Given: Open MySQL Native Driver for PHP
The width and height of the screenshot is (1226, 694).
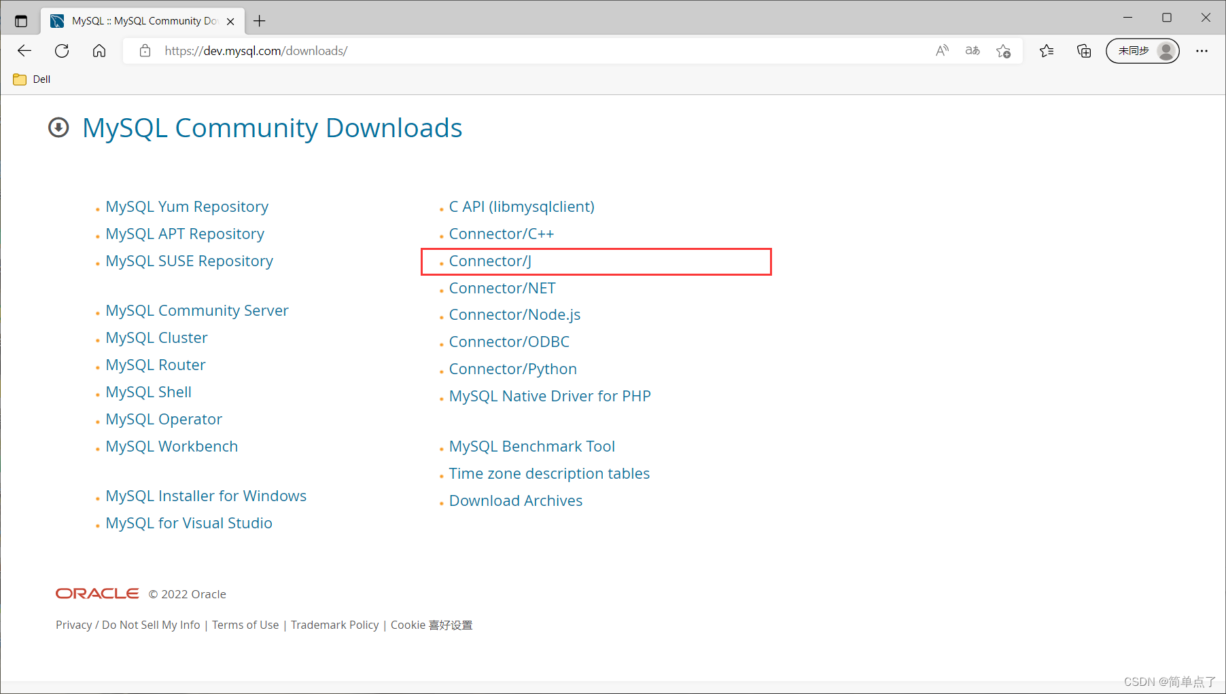Looking at the screenshot, I should click(x=550, y=396).
